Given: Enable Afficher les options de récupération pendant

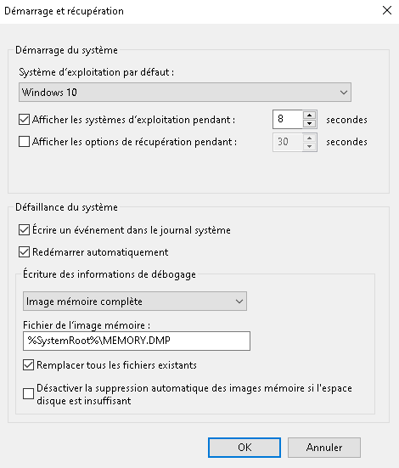Looking at the screenshot, I should [x=24, y=142].
